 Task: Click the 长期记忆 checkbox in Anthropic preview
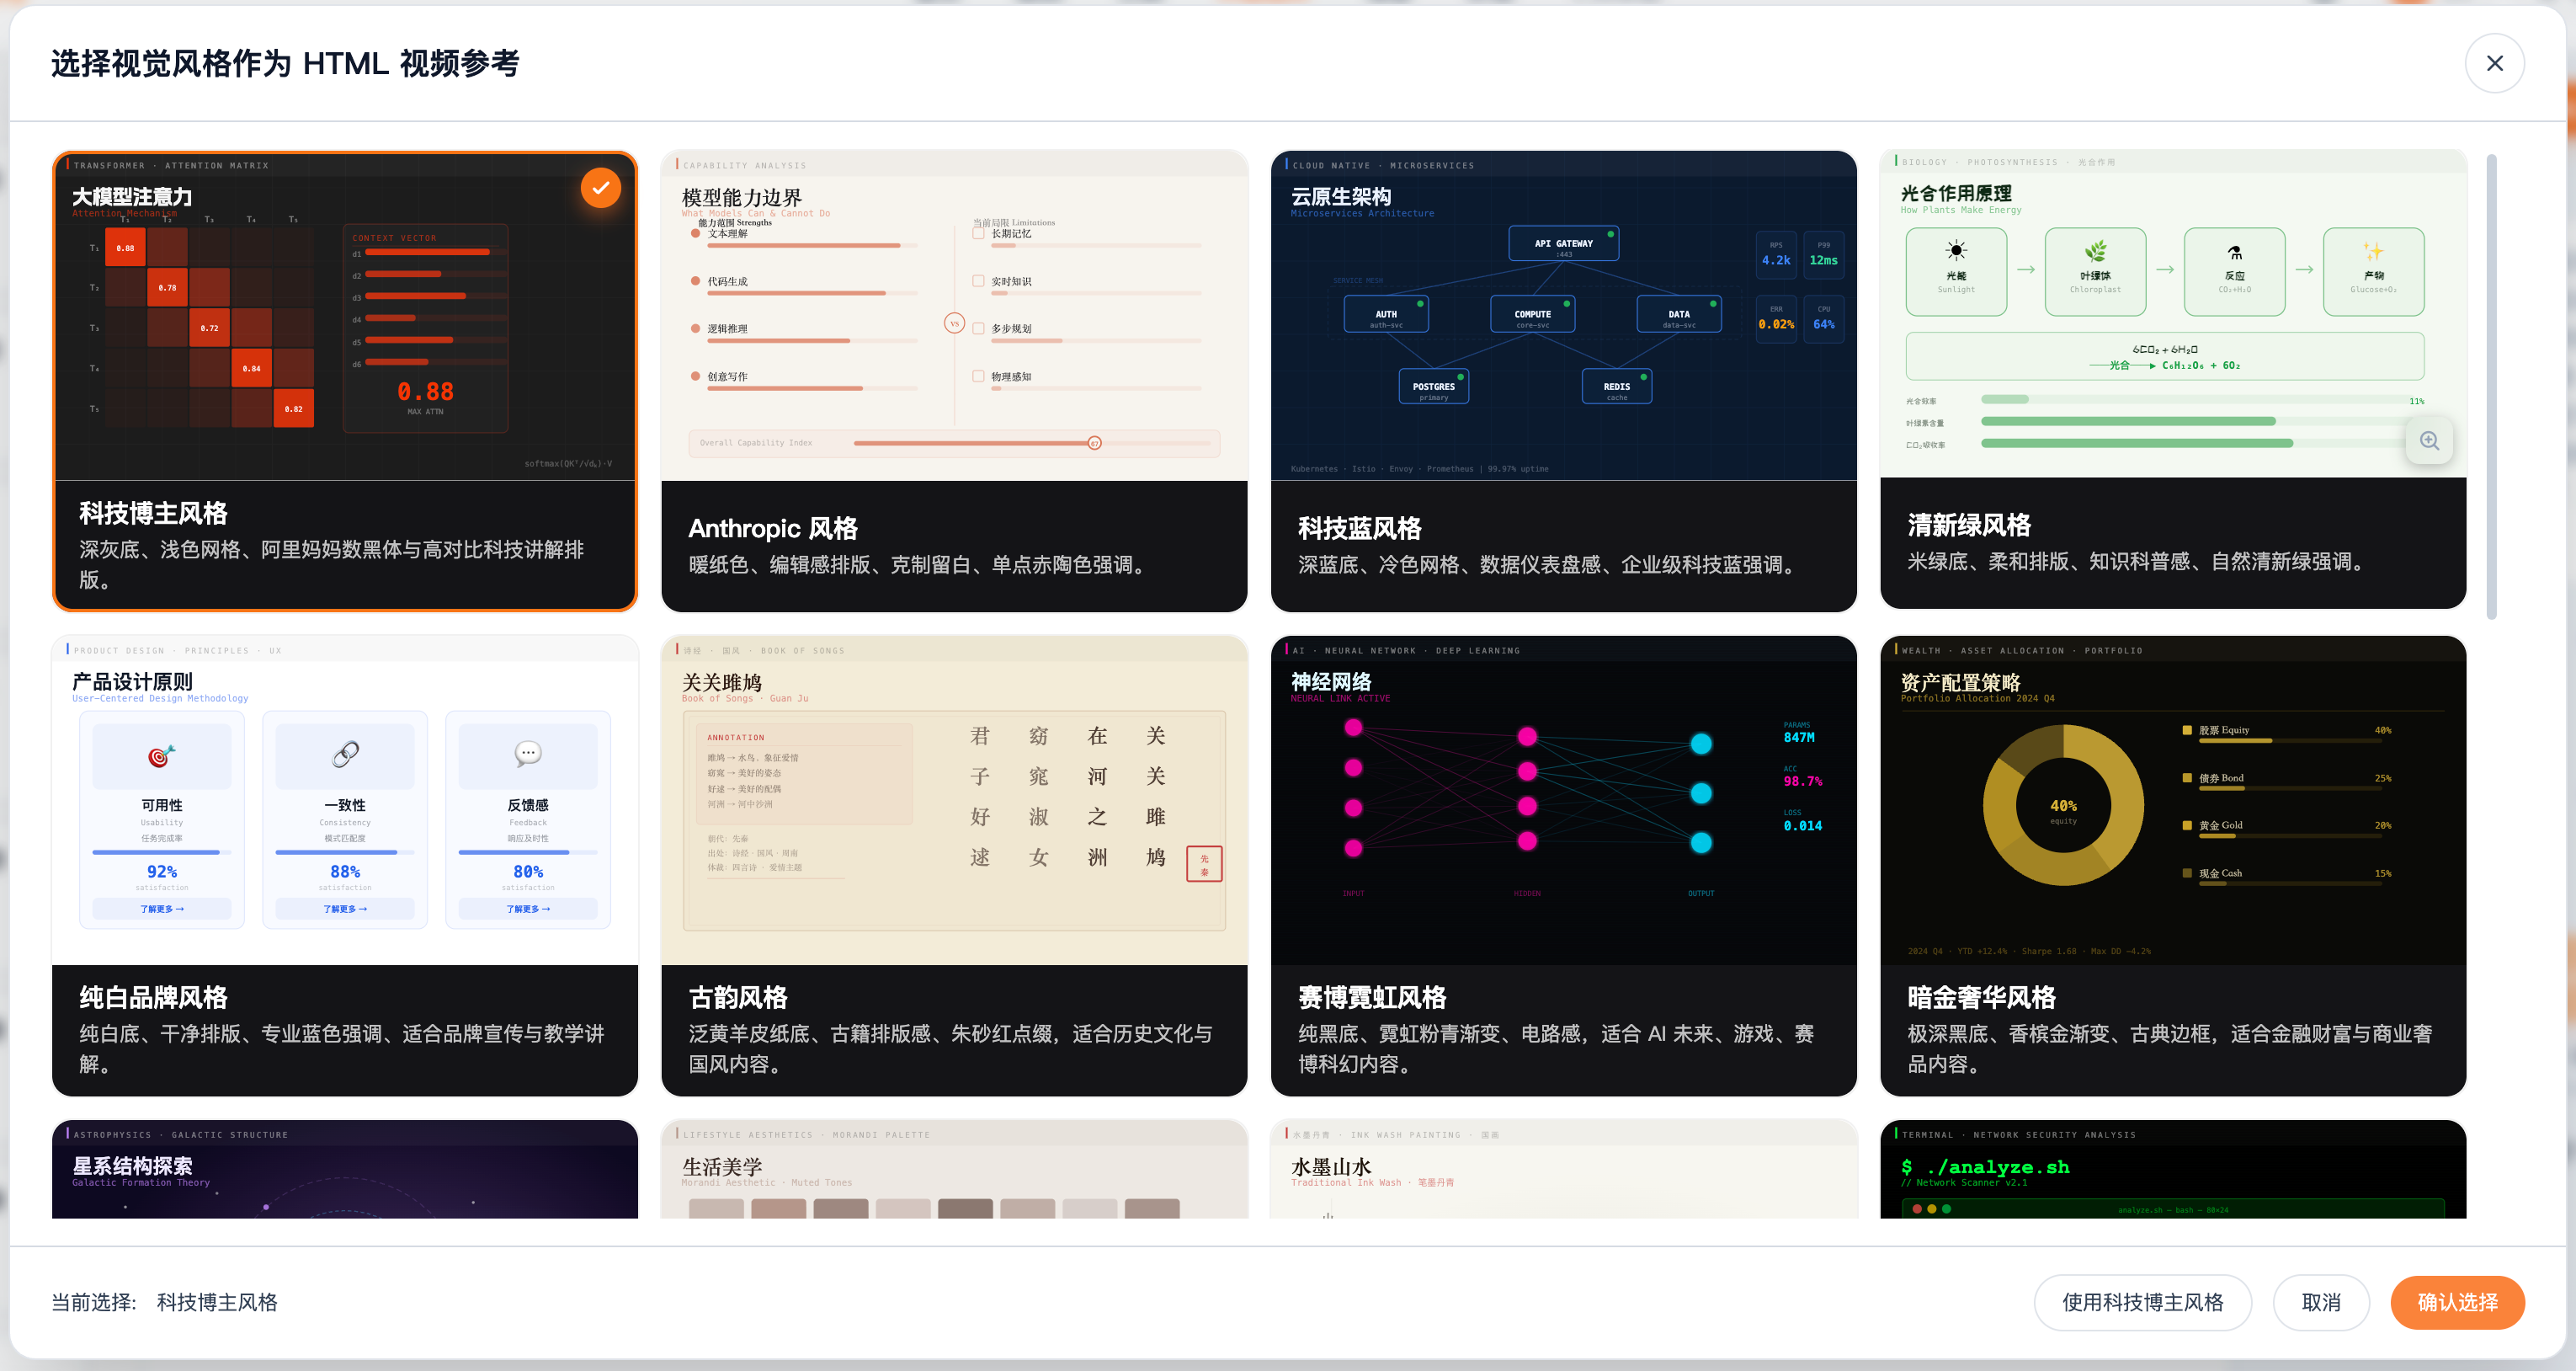[x=978, y=233]
